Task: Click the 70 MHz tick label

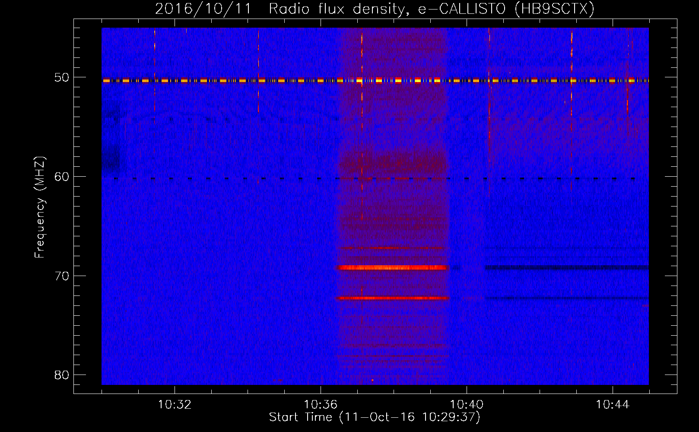Action: pos(62,276)
